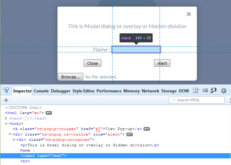Image resolution: width=231 pixels, height=165 pixels.
Task: Show event listeners on the html tag
Action: [x=49, y=113]
